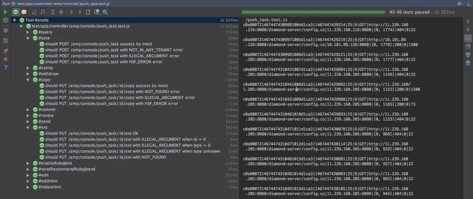Sort tests alphabetically with the a-z icon
Image resolution: width=473 pixels, height=199 pixels.
(x=34, y=12)
